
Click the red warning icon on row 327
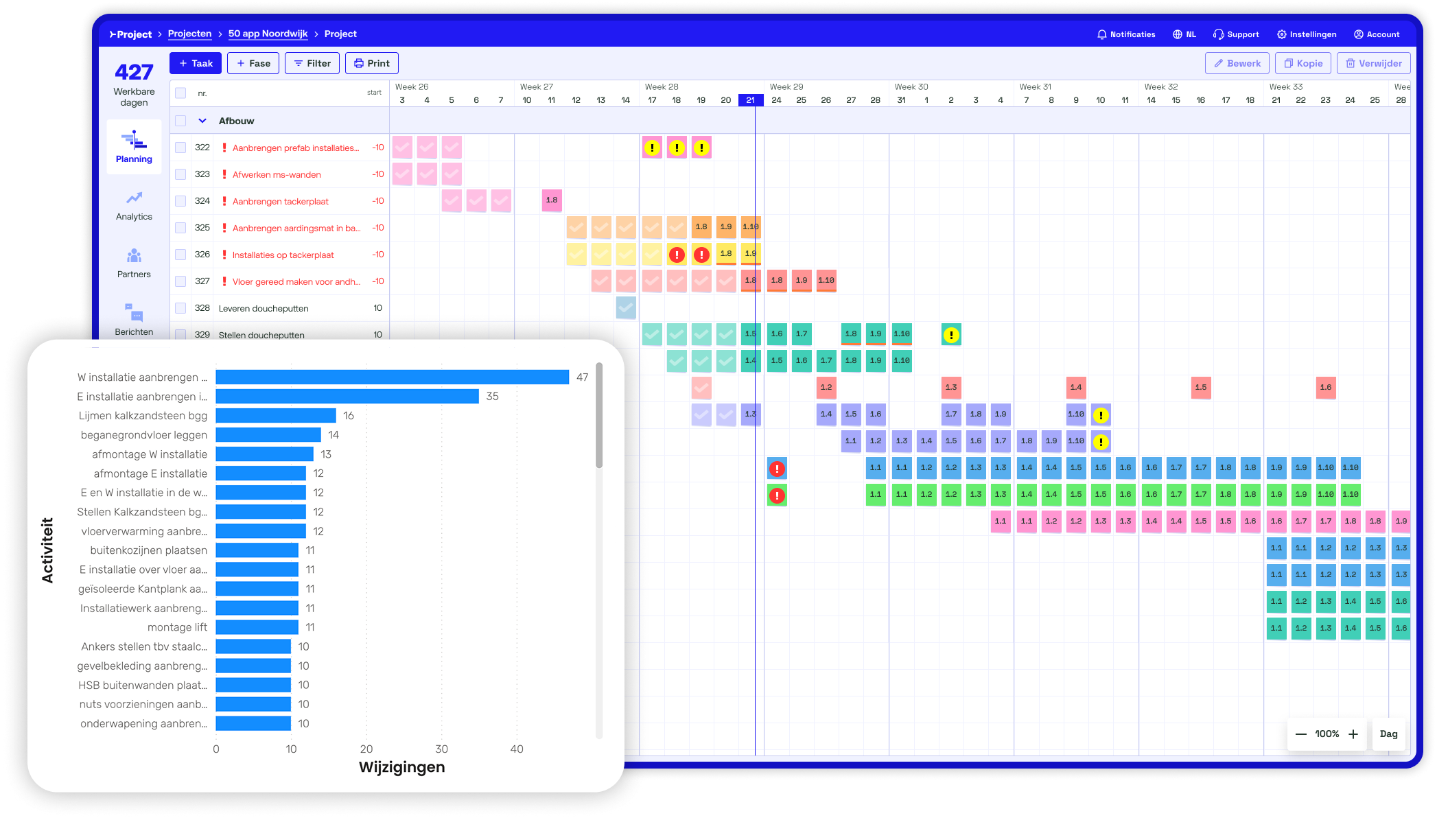click(x=224, y=281)
